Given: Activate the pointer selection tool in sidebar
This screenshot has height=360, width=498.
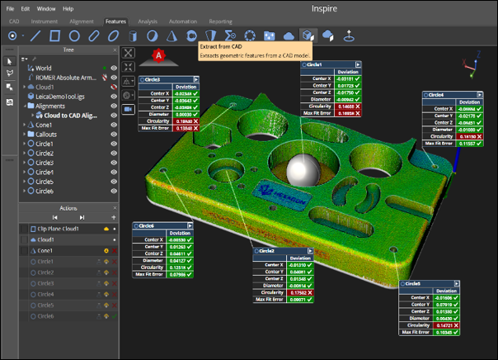Looking at the screenshot, I should point(10,61).
